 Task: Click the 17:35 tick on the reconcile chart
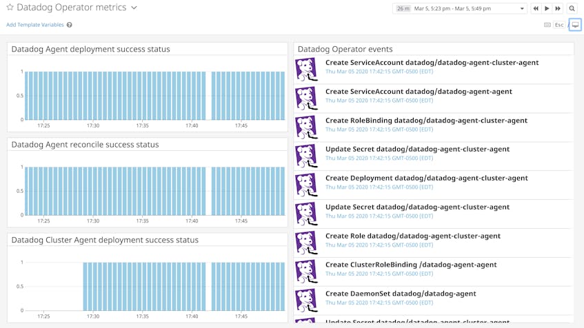click(x=142, y=221)
